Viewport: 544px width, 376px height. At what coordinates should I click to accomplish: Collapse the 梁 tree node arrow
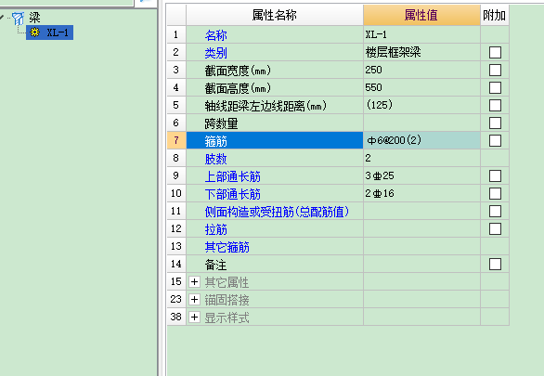pos(2,17)
